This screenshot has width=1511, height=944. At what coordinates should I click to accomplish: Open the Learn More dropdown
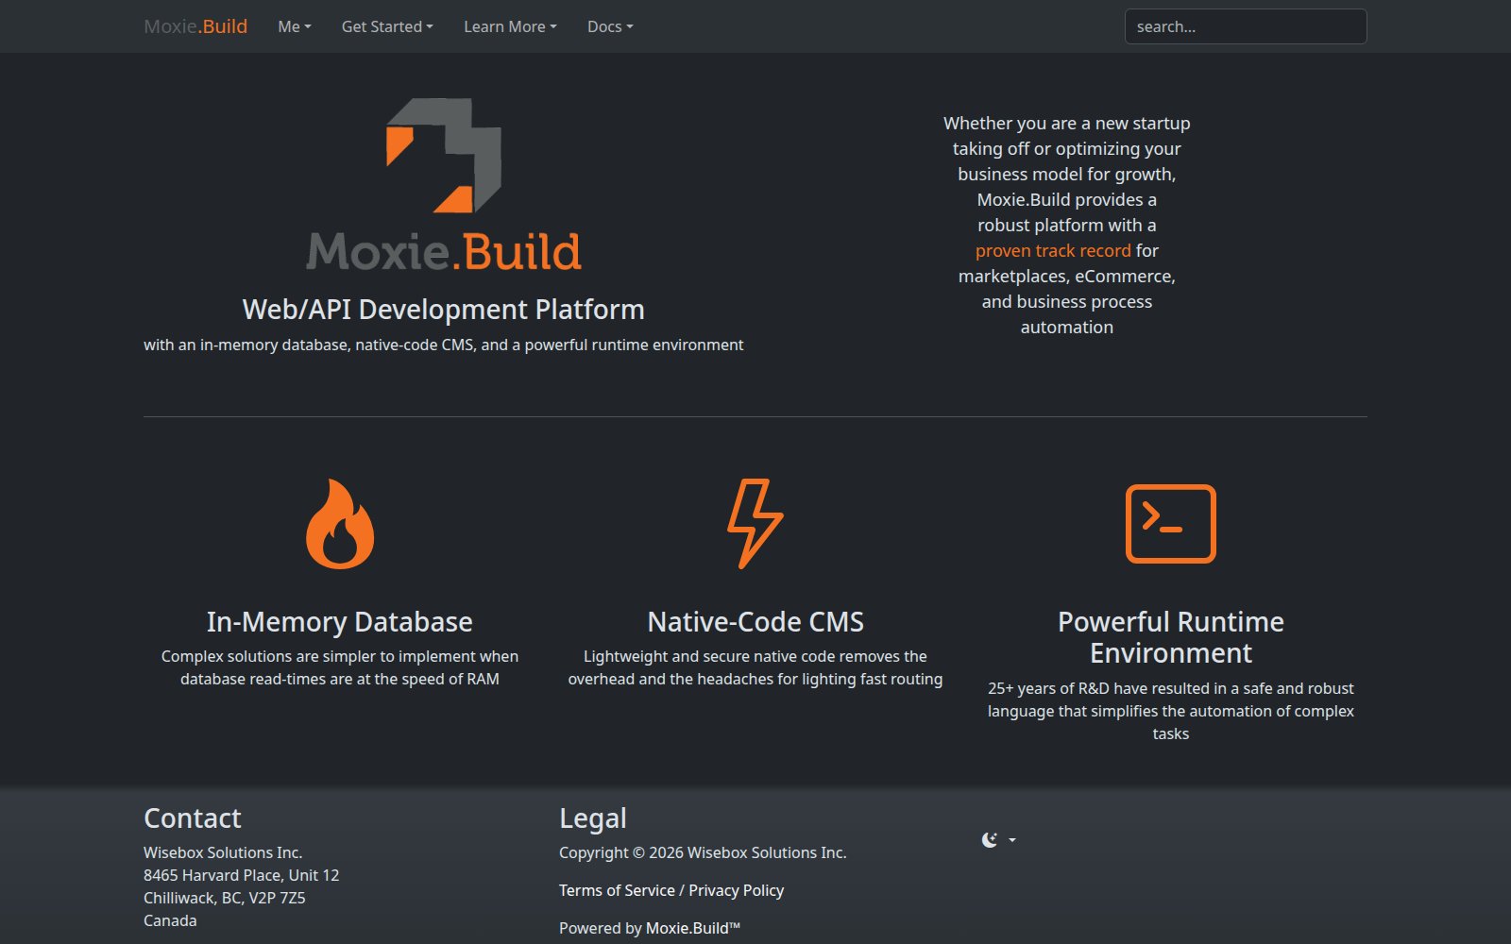[510, 26]
